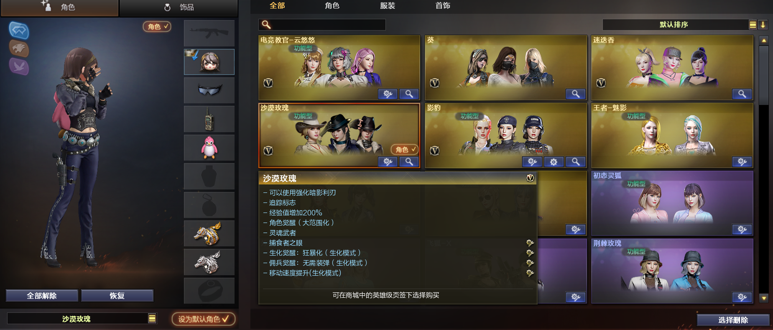Toggle sort direction arrow next to 默认排序
Viewport: 773px width, 330px height.
coord(763,25)
